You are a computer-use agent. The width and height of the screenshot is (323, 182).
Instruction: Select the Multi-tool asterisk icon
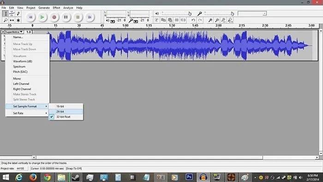18,20
